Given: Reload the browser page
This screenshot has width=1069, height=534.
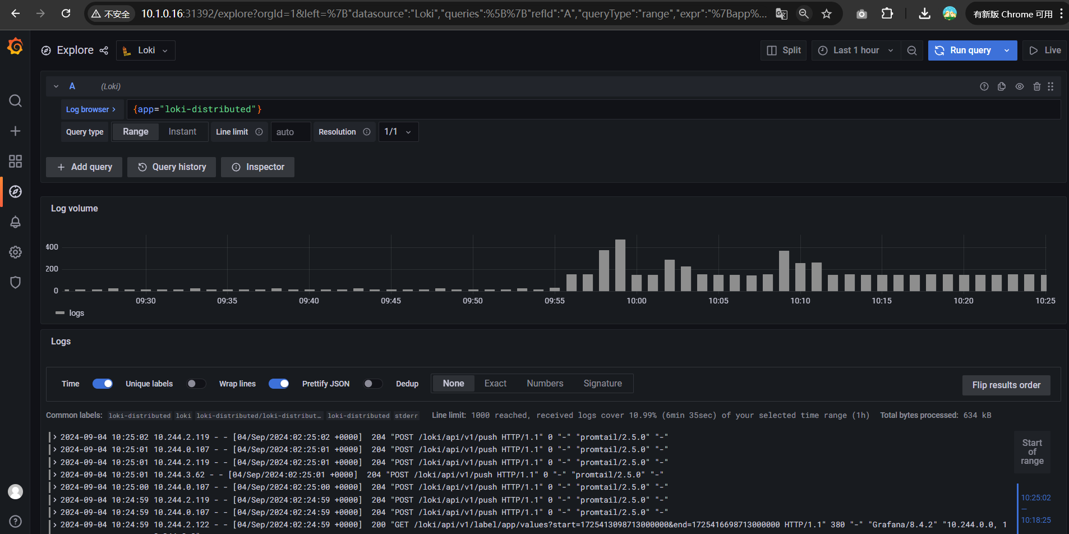Looking at the screenshot, I should point(66,13).
